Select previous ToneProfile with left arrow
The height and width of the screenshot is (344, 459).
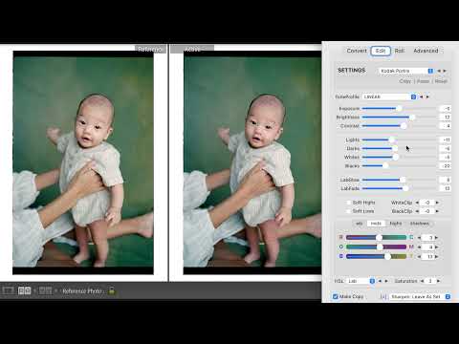(422, 97)
